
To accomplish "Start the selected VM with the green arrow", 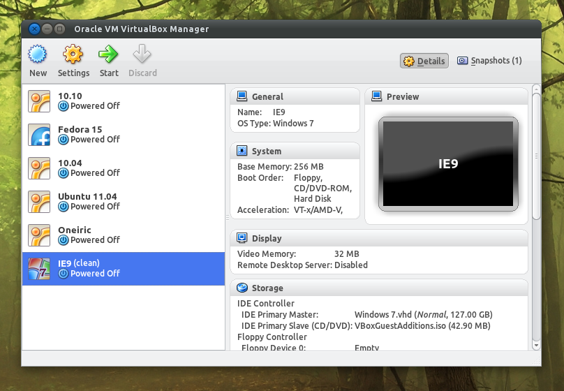I will (x=108, y=54).
